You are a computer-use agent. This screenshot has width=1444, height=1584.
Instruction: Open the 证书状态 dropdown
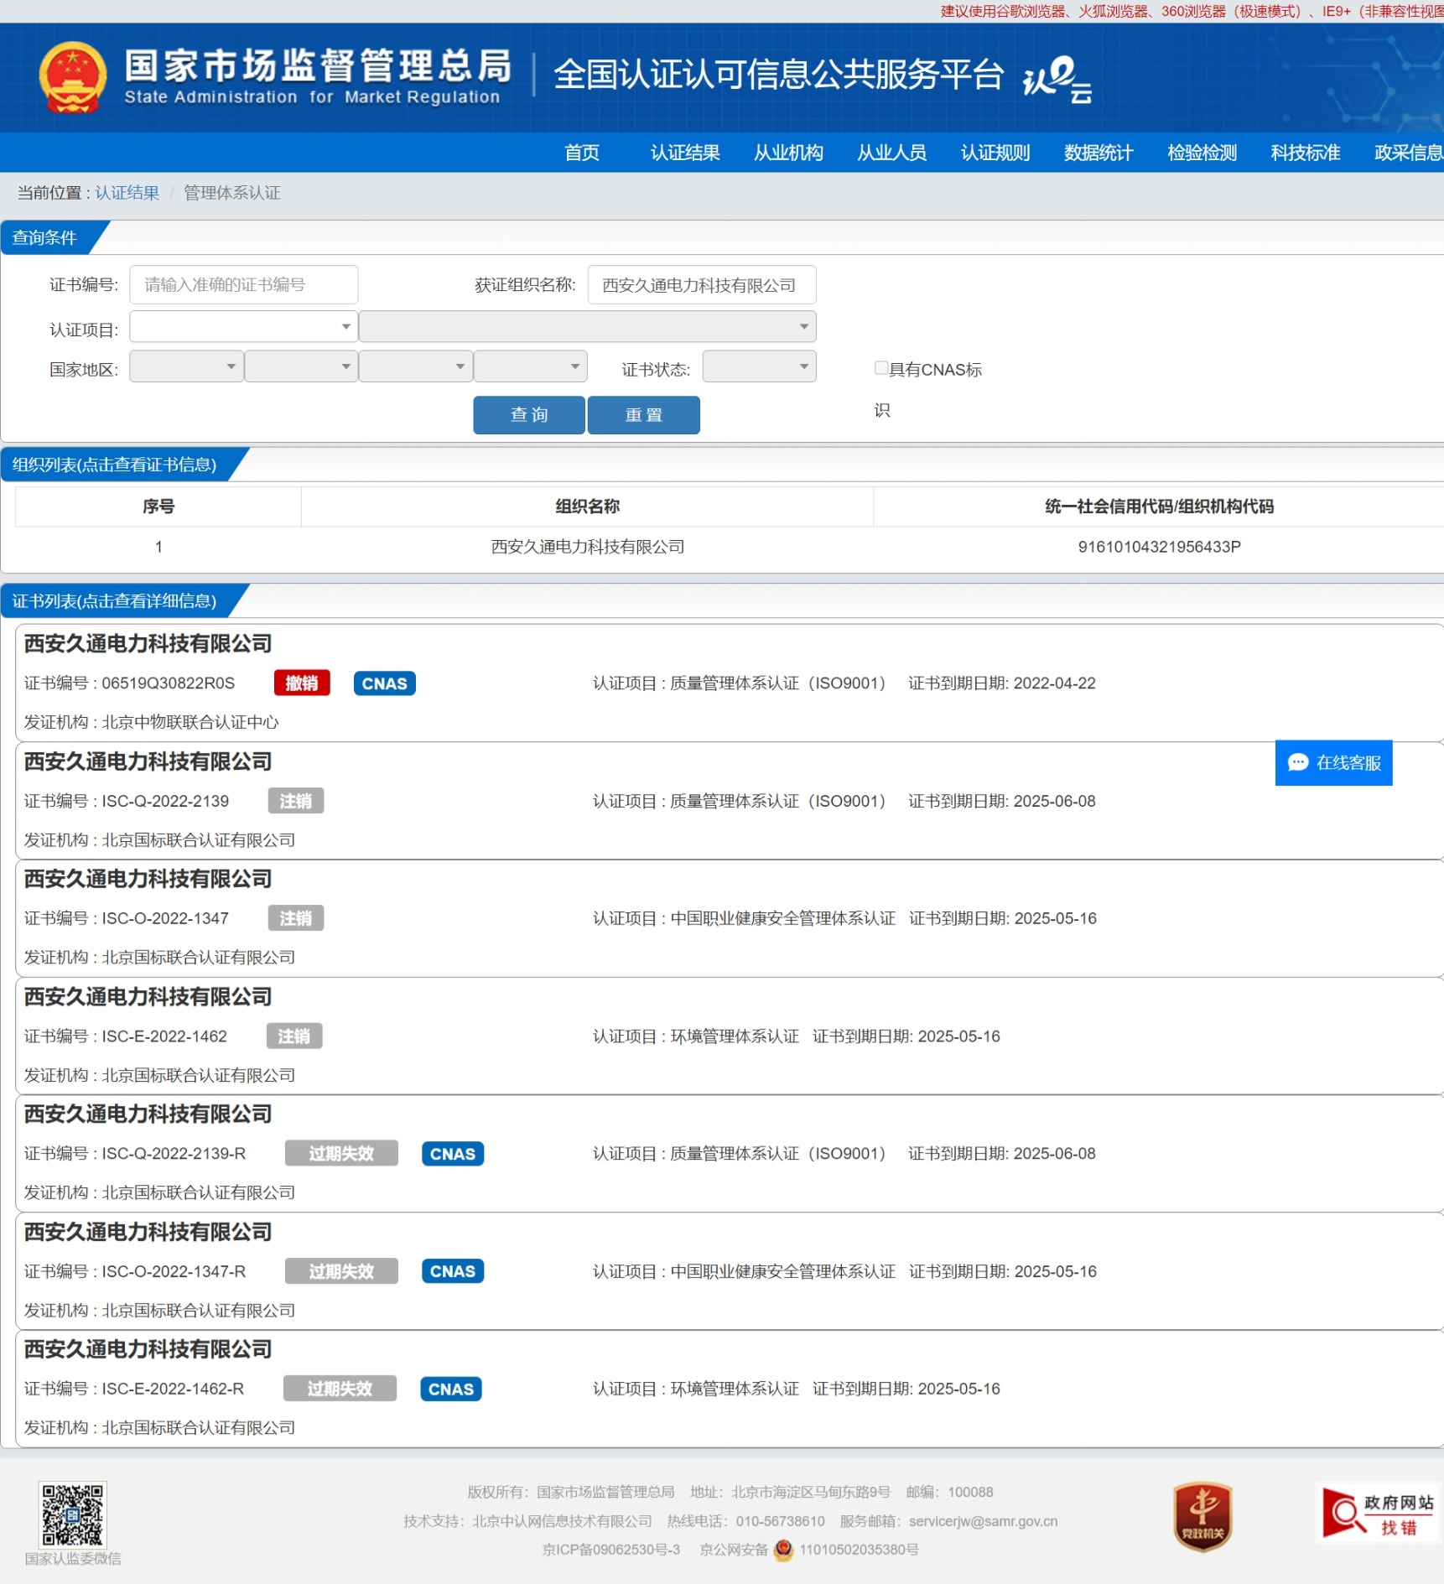click(759, 366)
